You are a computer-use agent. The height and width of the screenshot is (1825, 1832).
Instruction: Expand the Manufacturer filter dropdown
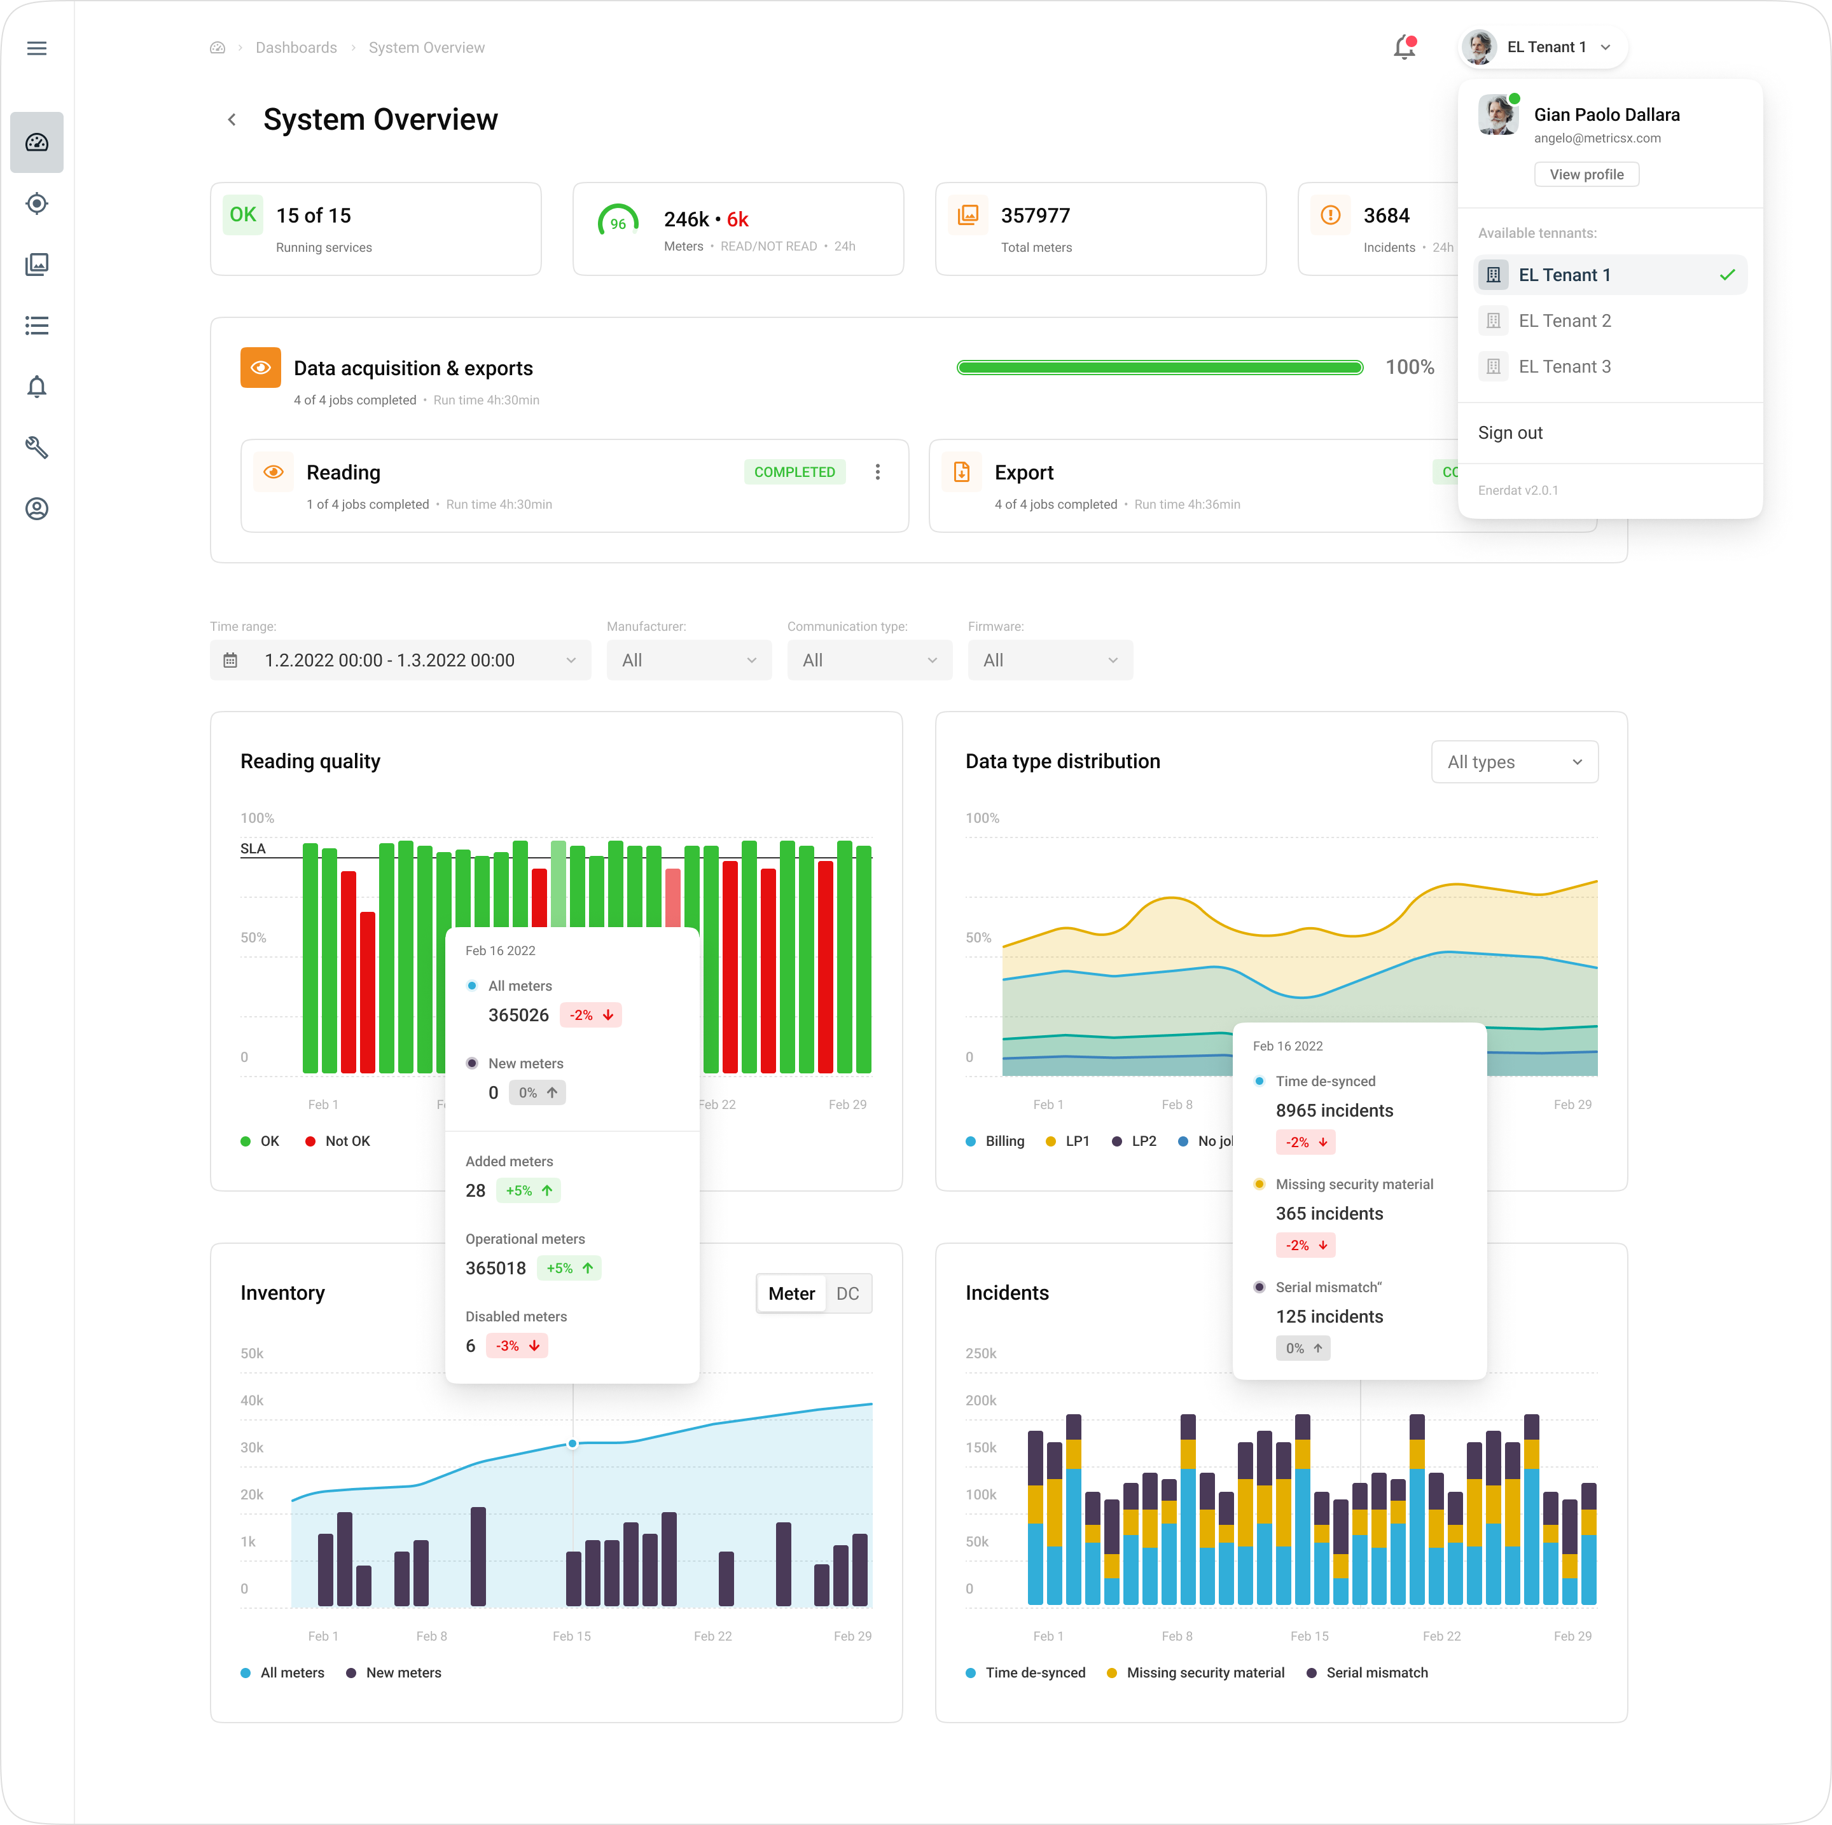click(688, 660)
